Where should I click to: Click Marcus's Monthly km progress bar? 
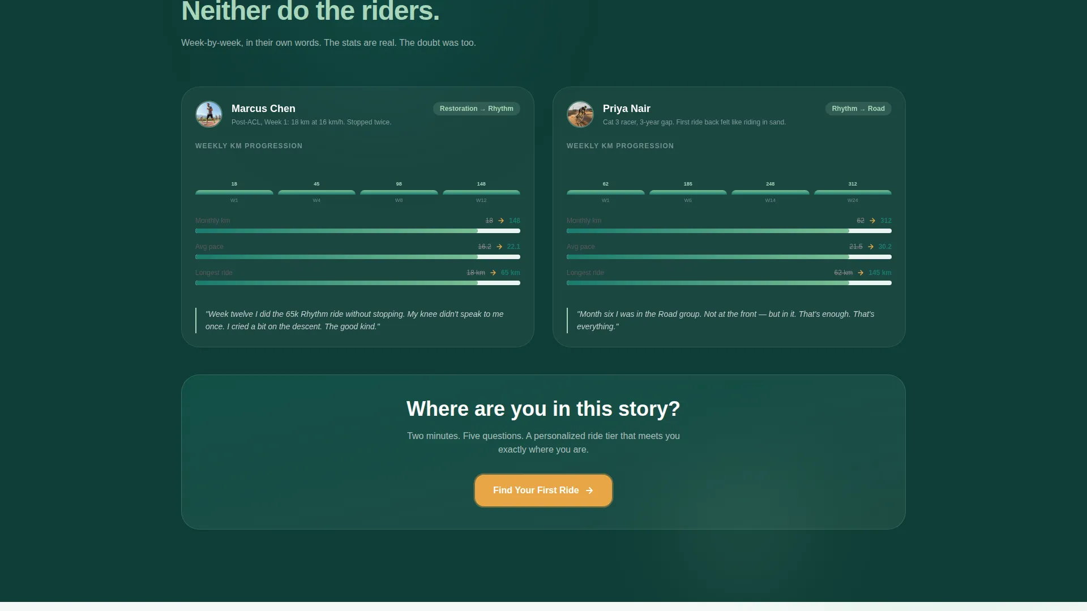click(x=358, y=231)
